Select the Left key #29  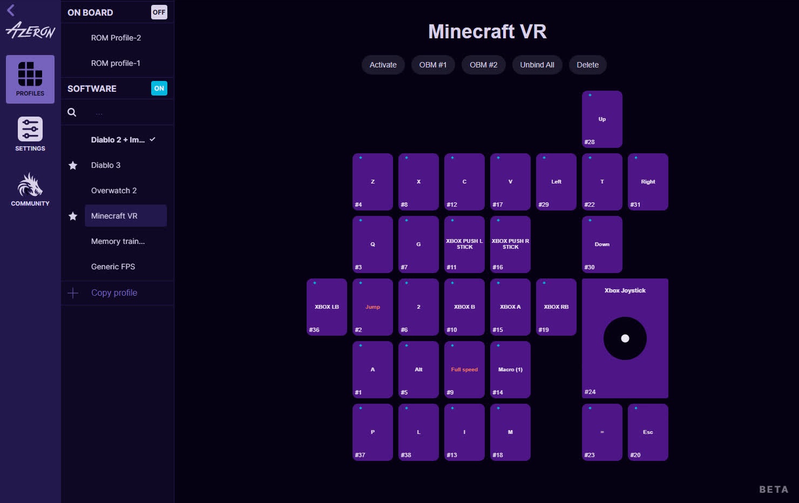tap(557, 182)
